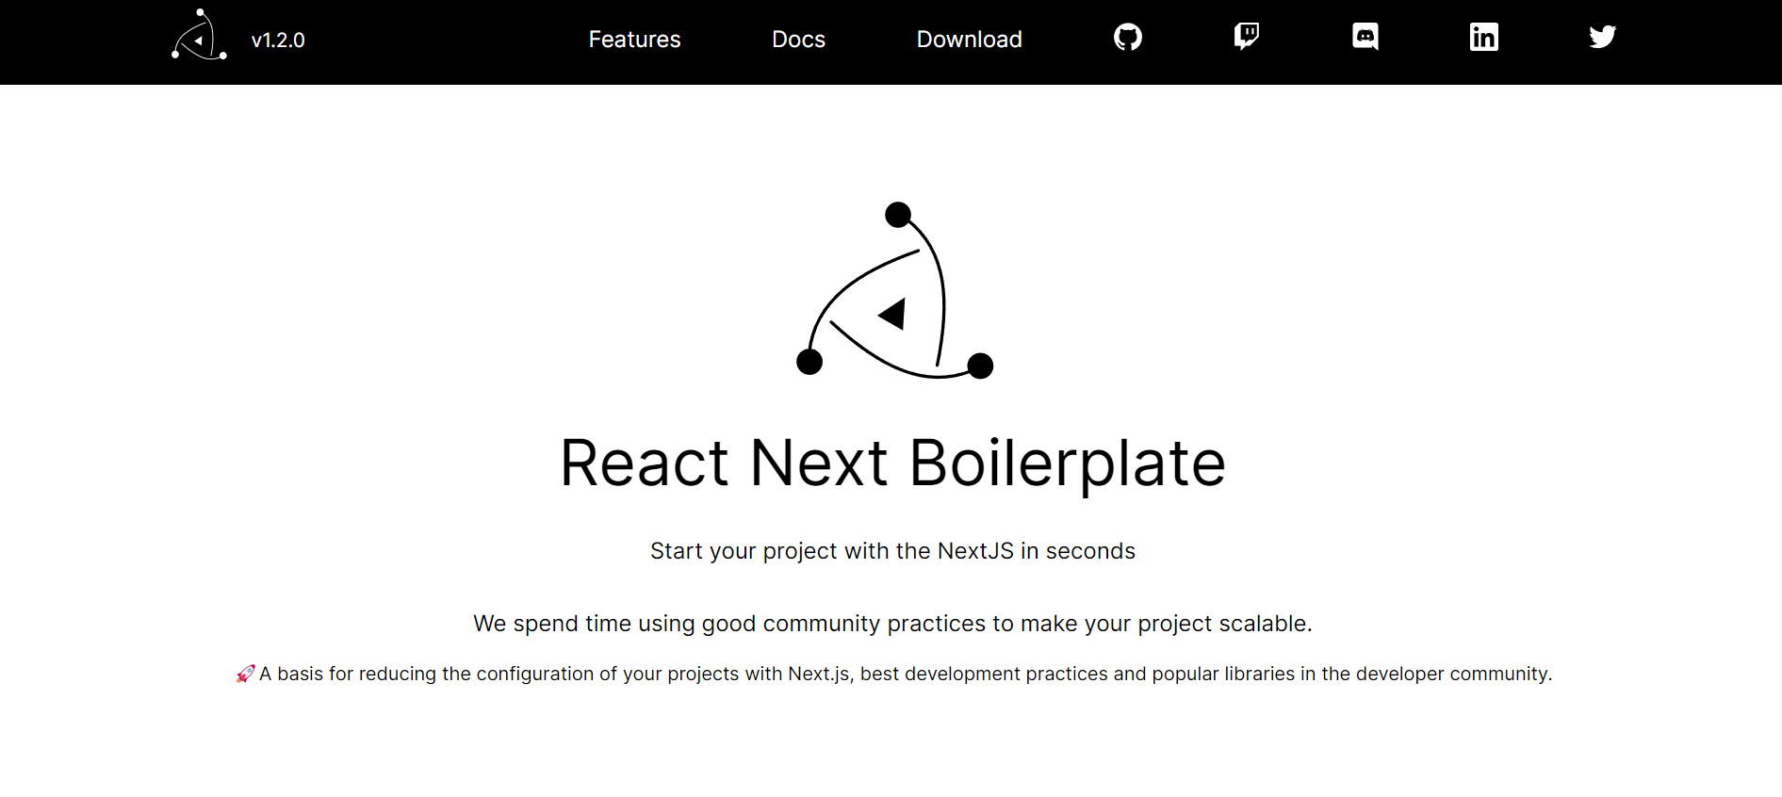Click the React Next Boilerplate heading

point(892,464)
